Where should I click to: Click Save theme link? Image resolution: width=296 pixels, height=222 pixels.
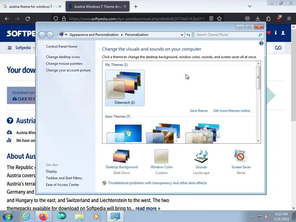point(199,111)
